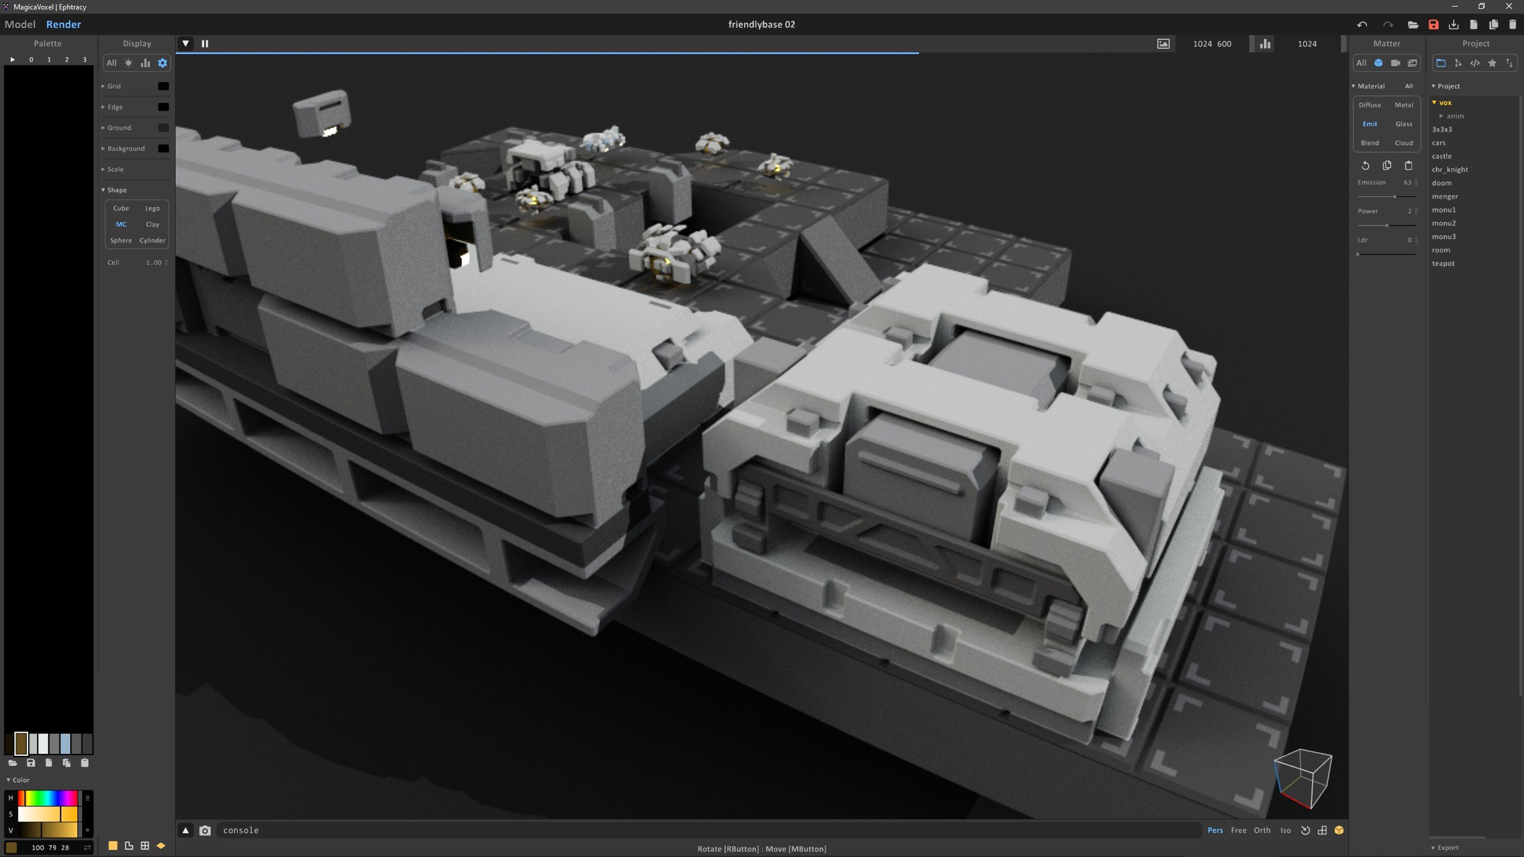Open the teapot project model
Screen dimensions: 1524x857
coord(1443,264)
